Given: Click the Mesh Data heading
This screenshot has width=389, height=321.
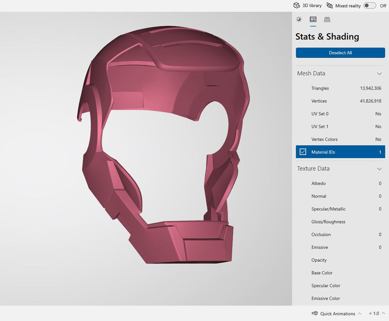Looking at the screenshot, I should click(x=311, y=73).
